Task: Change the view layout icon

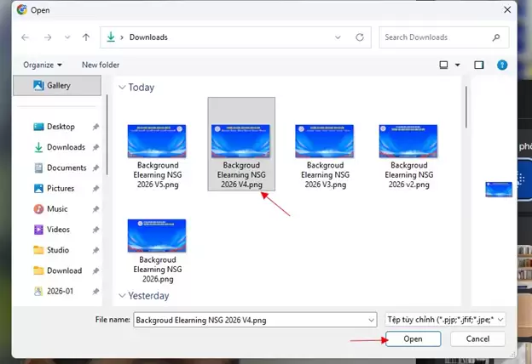Action: [x=443, y=65]
